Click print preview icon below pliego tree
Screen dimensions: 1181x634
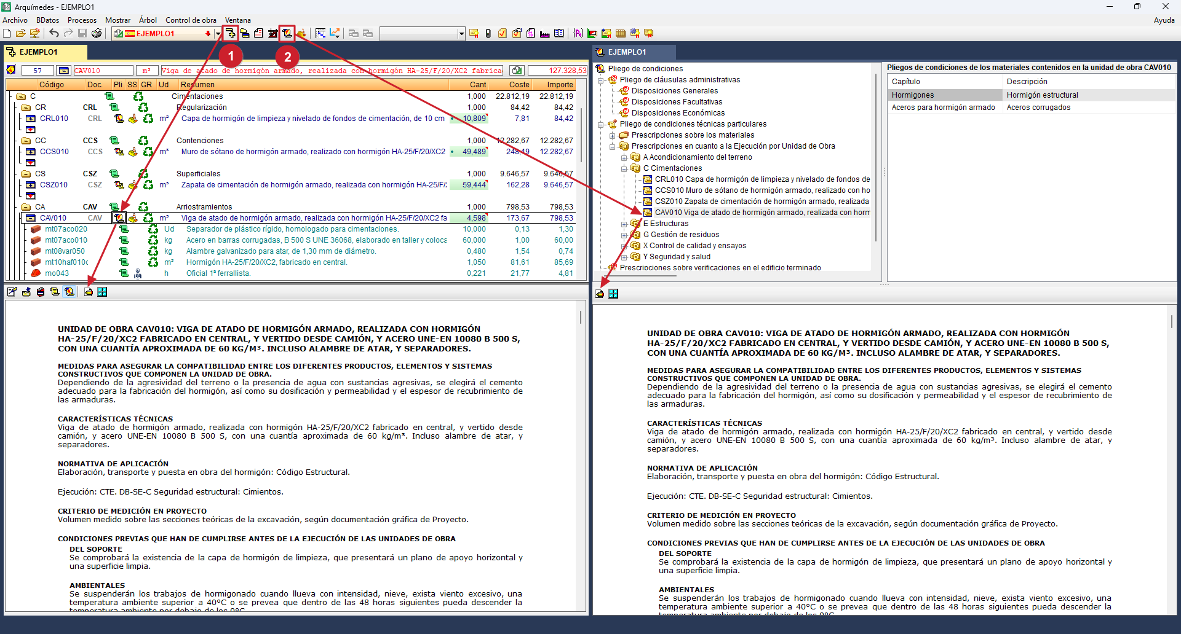(600, 294)
